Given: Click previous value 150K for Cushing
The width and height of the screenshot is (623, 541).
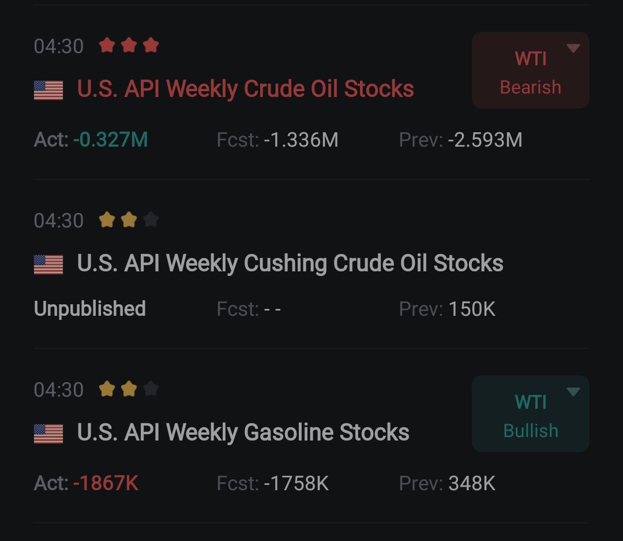Looking at the screenshot, I should (x=472, y=309).
